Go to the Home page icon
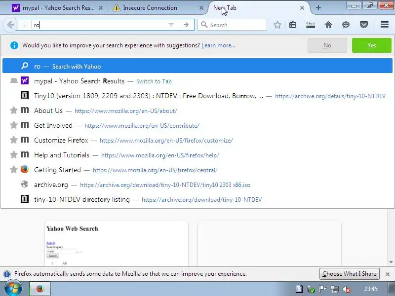The width and height of the screenshot is (395, 296). click(328, 25)
